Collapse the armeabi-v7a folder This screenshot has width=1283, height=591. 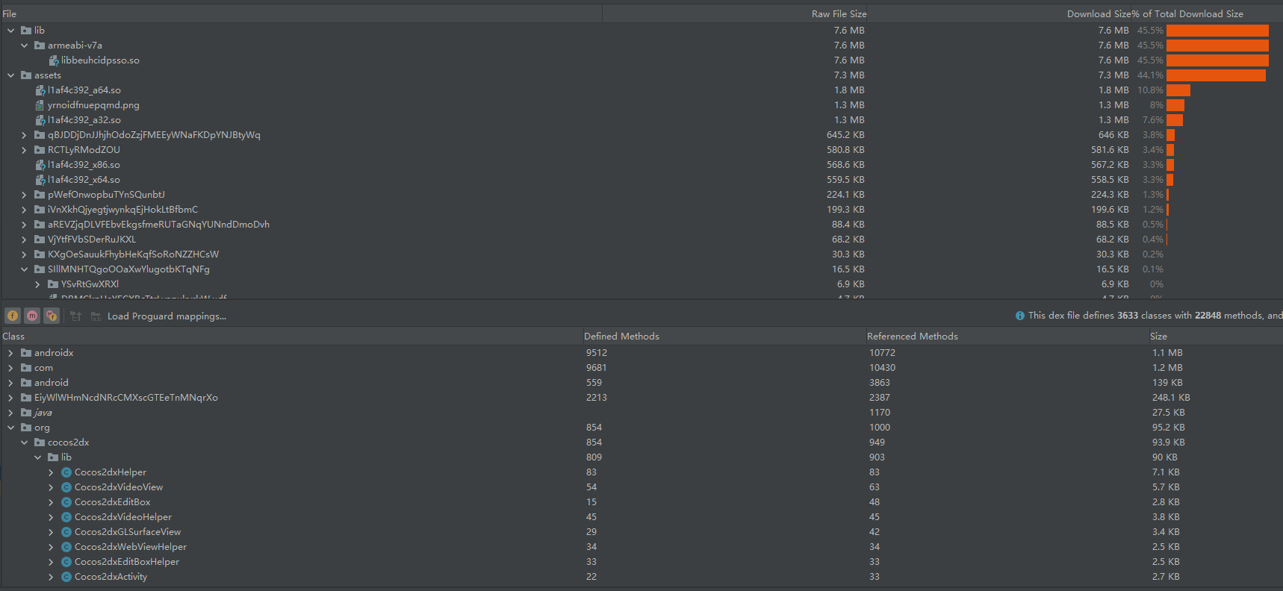coord(25,46)
